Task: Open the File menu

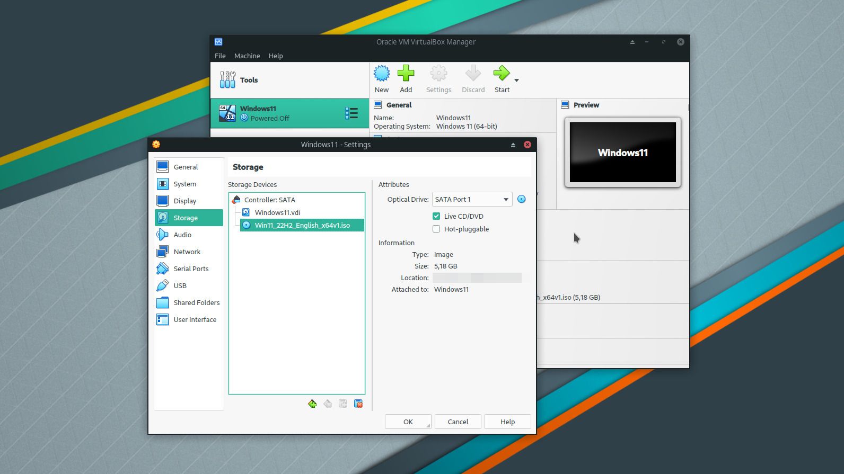Action: coord(220,56)
